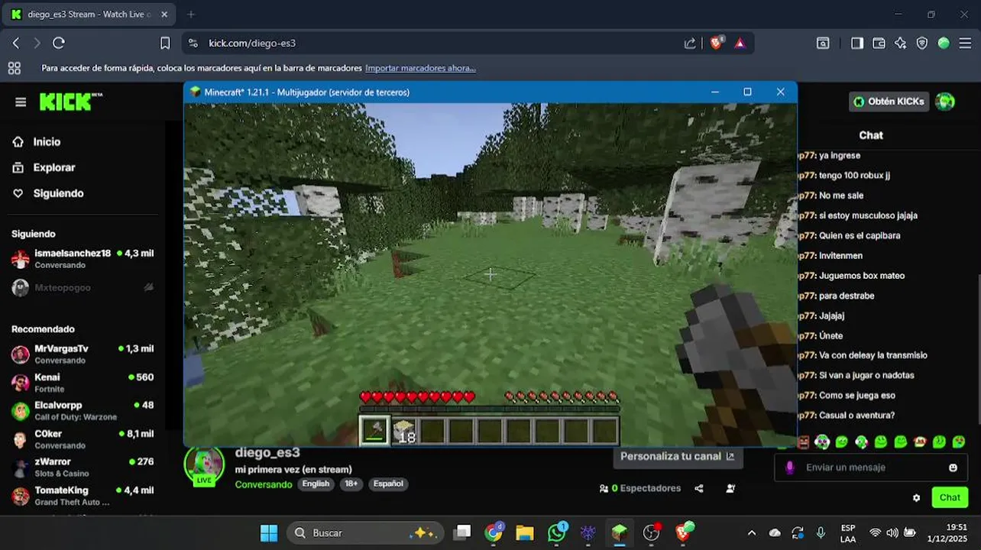Open recommended channel Elcalvorpp
Screen dimensions: 981x550
pos(83,411)
